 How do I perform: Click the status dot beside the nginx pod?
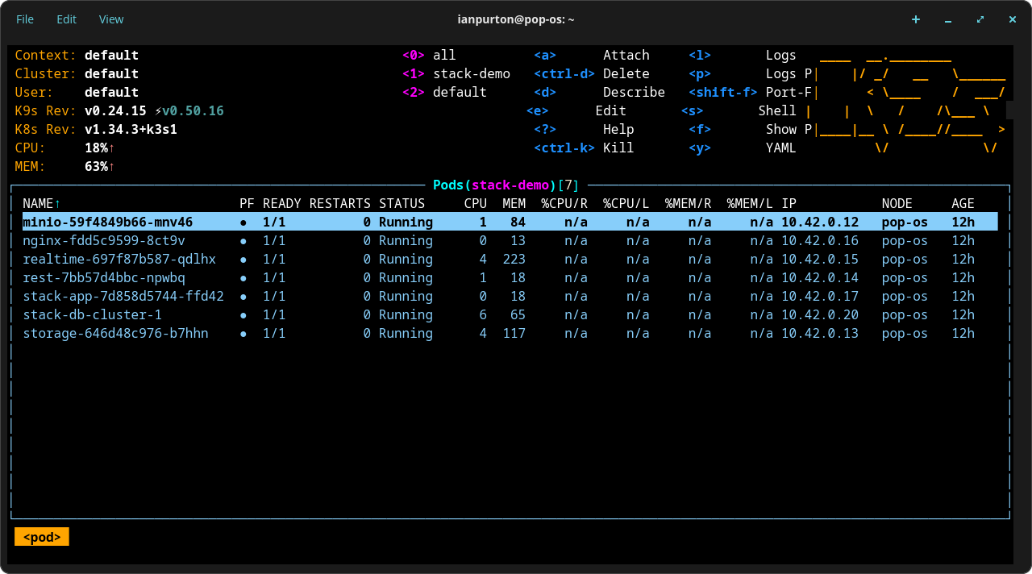243,240
